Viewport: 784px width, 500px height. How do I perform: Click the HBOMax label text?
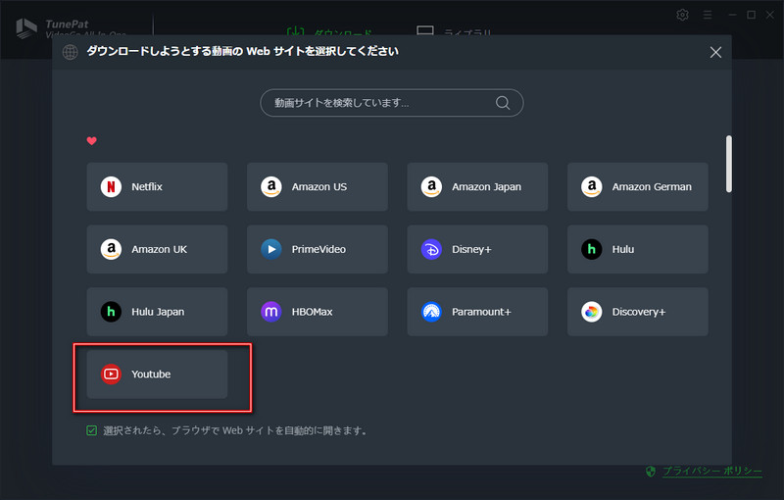coord(312,312)
